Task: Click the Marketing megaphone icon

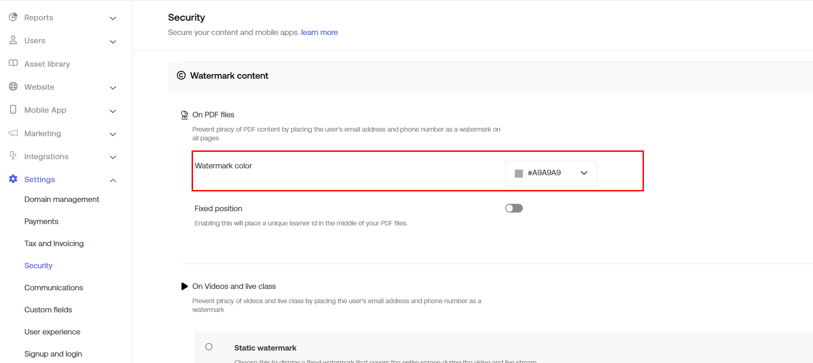Action: click(x=13, y=133)
